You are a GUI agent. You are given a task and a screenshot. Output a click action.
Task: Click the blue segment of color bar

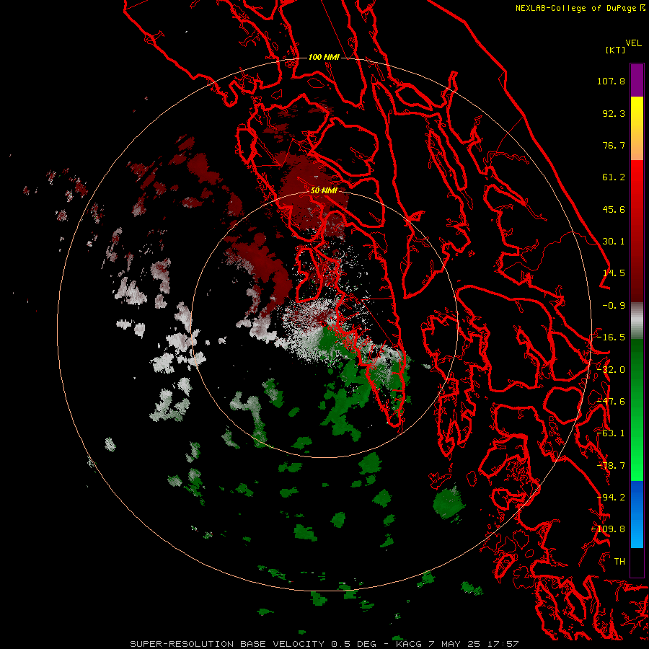click(637, 514)
